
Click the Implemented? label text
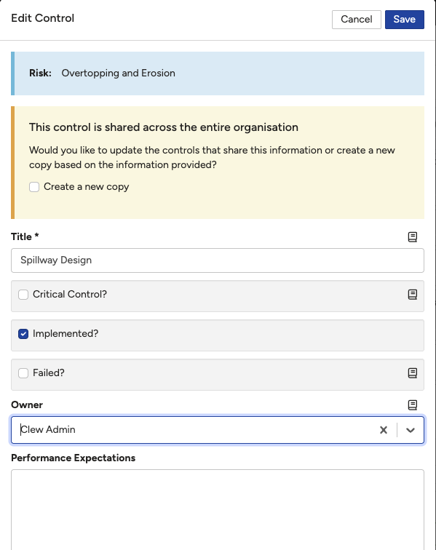point(66,334)
